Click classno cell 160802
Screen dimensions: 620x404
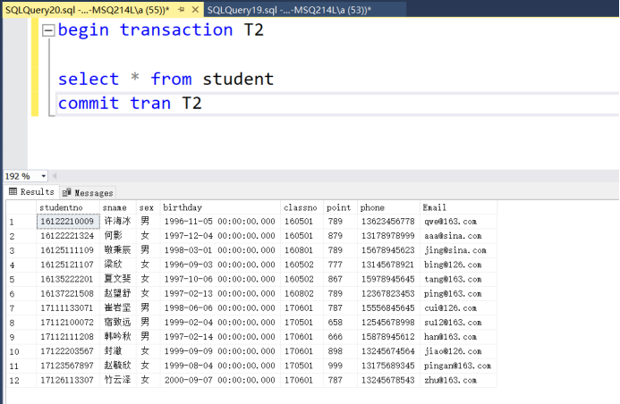pyautogui.click(x=302, y=294)
